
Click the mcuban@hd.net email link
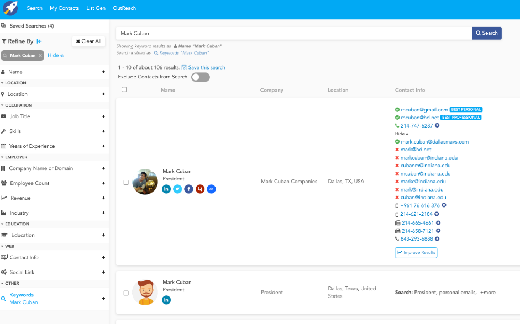pyautogui.click(x=419, y=117)
